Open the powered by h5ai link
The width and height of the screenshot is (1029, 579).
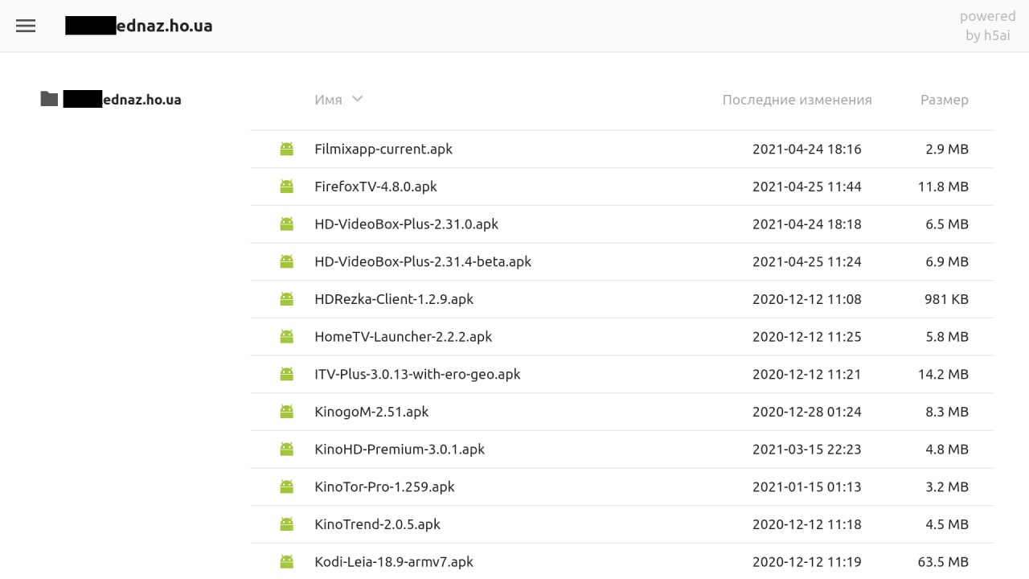coord(987,26)
